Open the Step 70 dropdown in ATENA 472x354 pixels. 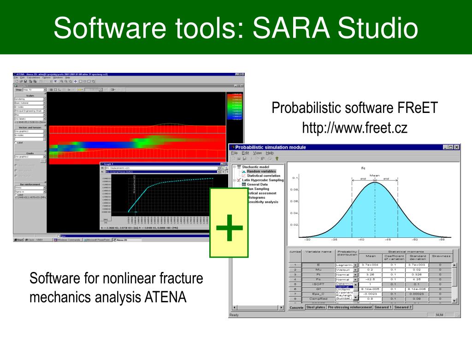[x=45, y=90]
